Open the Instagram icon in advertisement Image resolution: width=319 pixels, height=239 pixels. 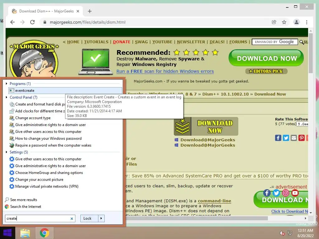point(285,193)
